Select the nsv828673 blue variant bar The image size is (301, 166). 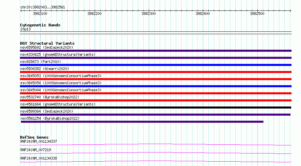click(156, 65)
